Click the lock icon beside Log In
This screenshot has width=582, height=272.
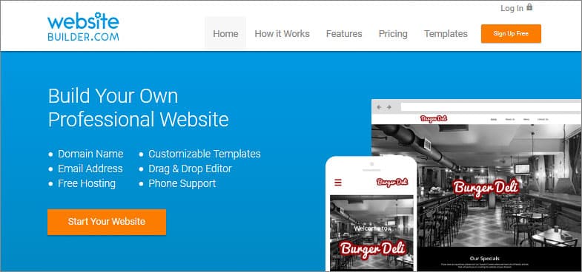(x=529, y=7)
